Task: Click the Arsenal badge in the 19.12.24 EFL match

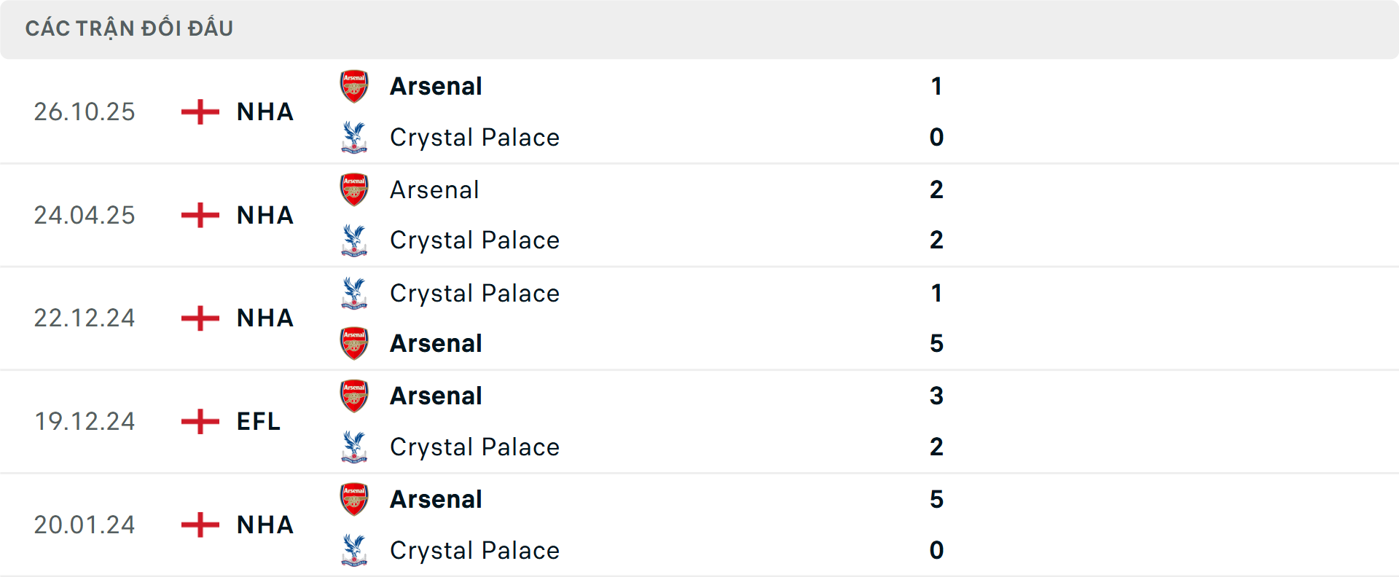Action: (x=354, y=396)
